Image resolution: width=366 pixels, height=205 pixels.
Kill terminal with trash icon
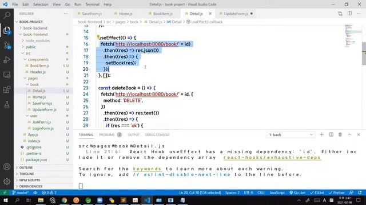pos(340,134)
